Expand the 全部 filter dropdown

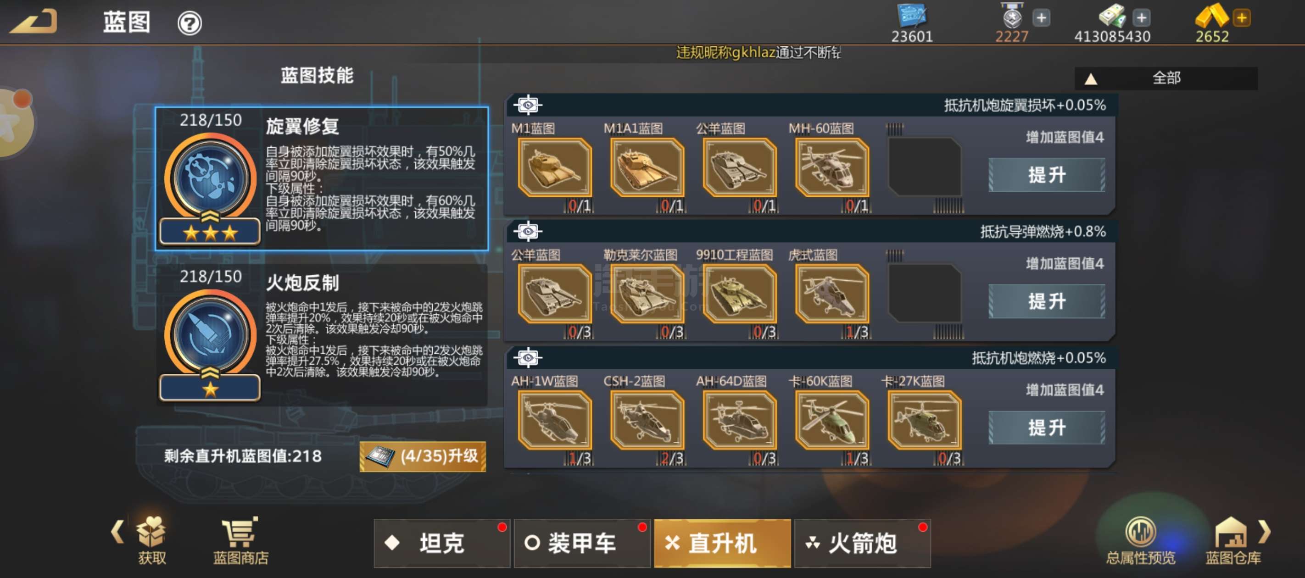(1166, 78)
